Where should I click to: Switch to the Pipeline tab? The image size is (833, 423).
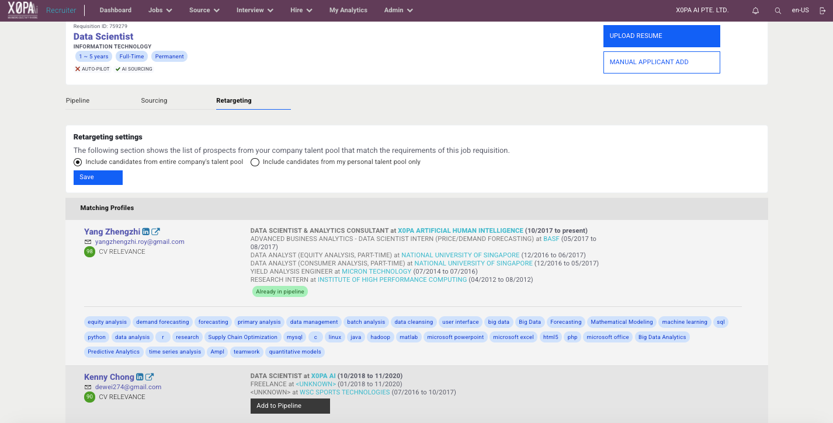78,101
